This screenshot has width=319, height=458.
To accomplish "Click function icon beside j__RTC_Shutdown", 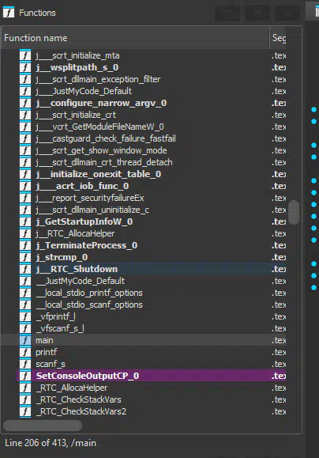I will pyautogui.click(x=25, y=269).
